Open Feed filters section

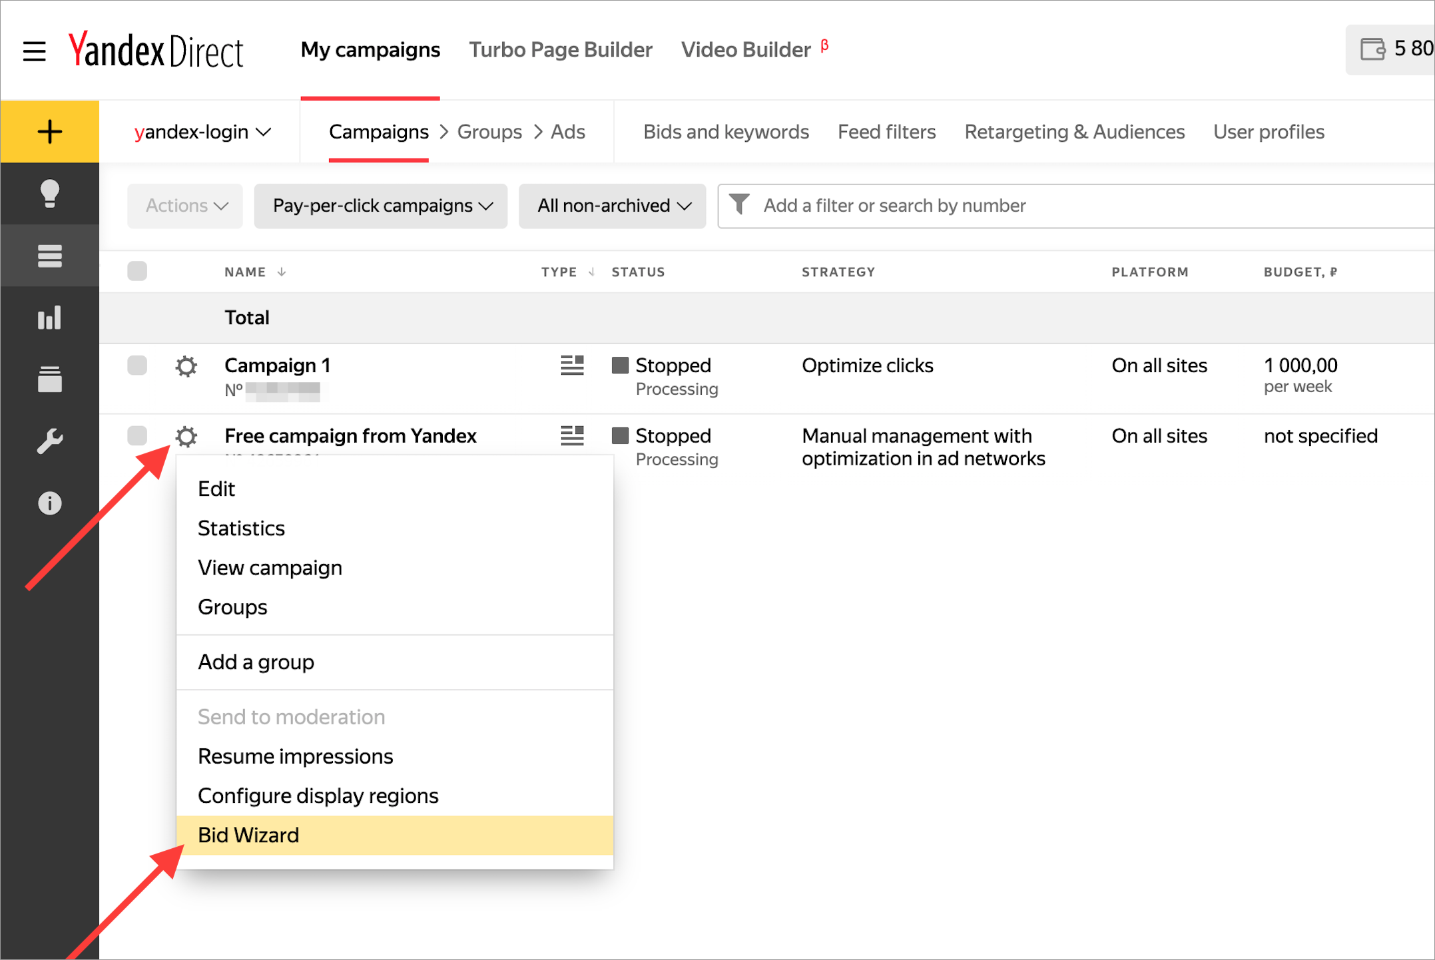(886, 132)
